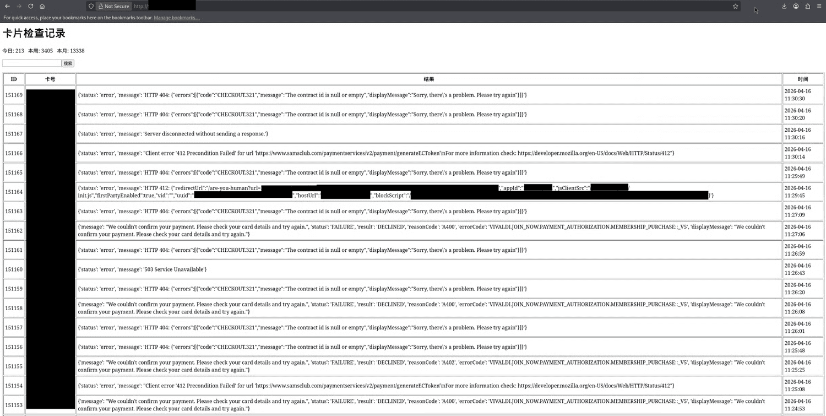Click the 时间 column header
The image size is (826, 416).
[803, 79]
